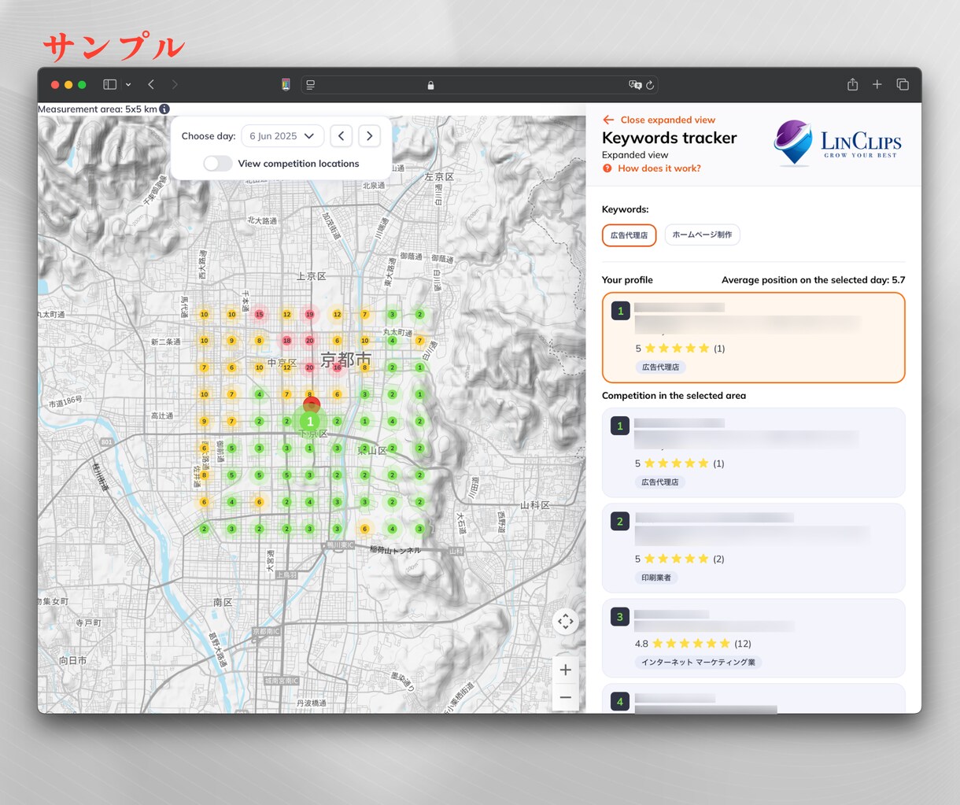Screen dimensions: 960x805
Task: Recenter the map with the crosshair icon
Action: (x=566, y=622)
